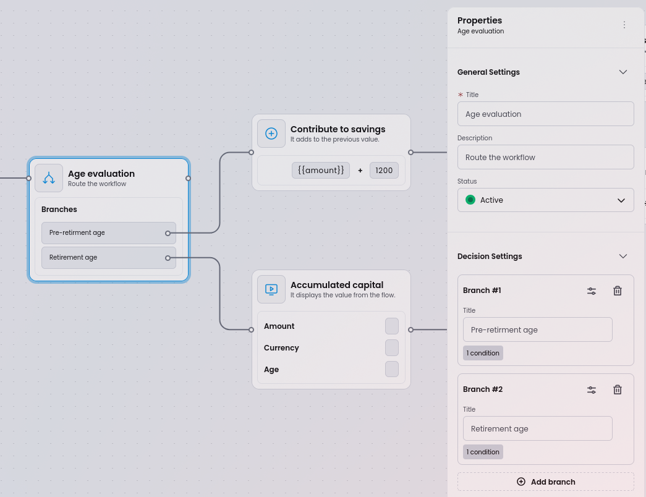Click the Title field containing Age evaluation

545,114
